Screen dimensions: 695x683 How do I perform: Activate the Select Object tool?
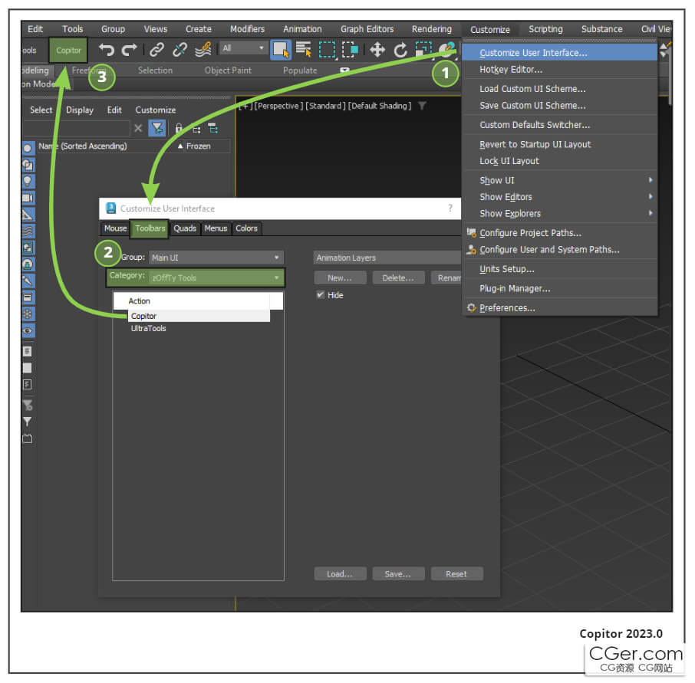point(281,50)
